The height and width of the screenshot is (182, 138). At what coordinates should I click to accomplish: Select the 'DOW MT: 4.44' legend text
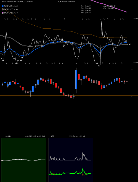click(11, 10)
